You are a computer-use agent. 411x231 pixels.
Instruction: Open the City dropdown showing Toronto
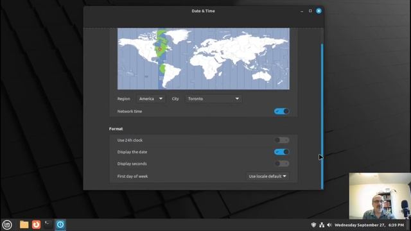213,99
